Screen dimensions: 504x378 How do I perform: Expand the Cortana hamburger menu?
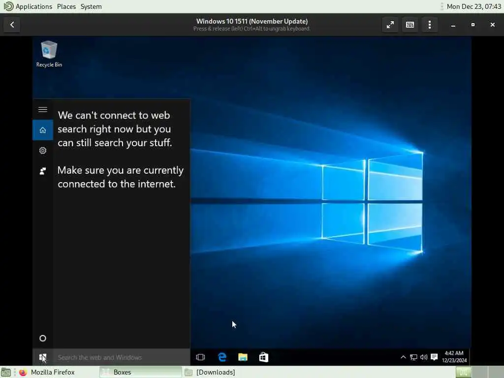click(43, 110)
